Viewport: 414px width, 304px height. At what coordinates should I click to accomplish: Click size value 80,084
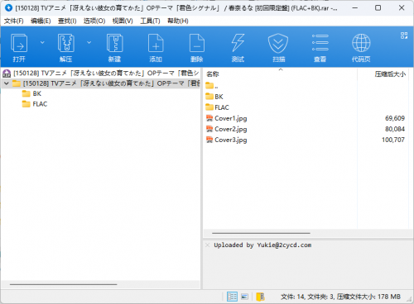pos(395,129)
